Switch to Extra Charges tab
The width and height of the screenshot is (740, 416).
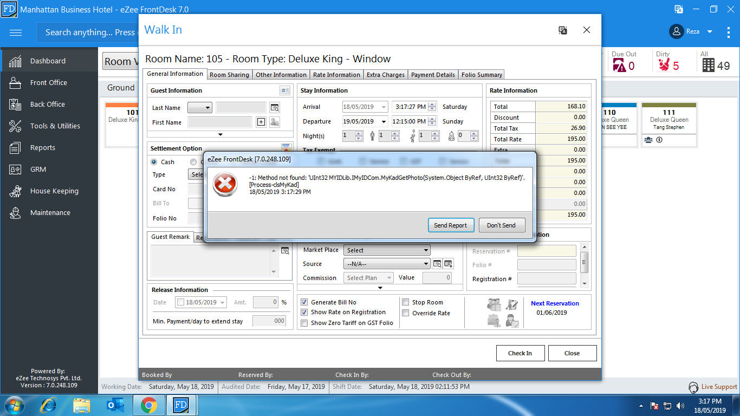[x=386, y=75]
